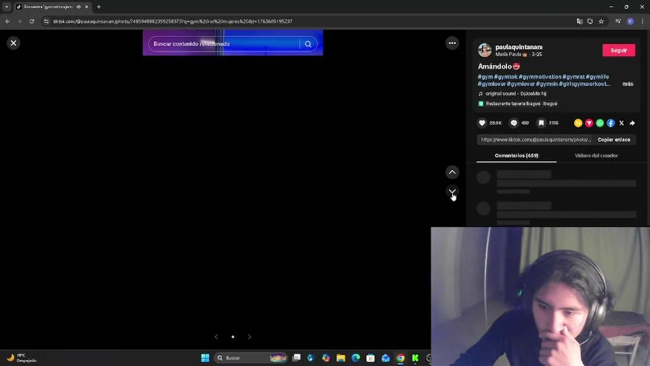Click the search magnifier in related content bar
This screenshot has width=650, height=366.
pyautogui.click(x=308, y=44)
